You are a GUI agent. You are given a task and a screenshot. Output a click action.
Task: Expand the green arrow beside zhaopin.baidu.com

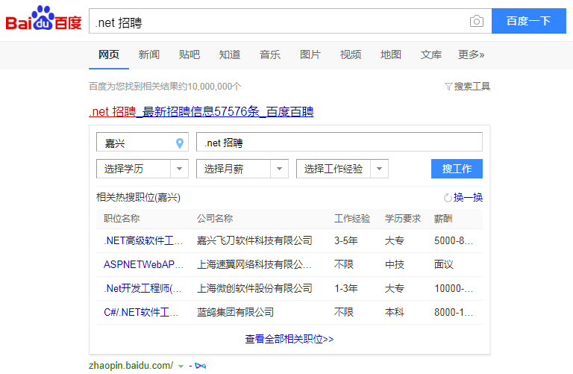click(x=181, y=366)
